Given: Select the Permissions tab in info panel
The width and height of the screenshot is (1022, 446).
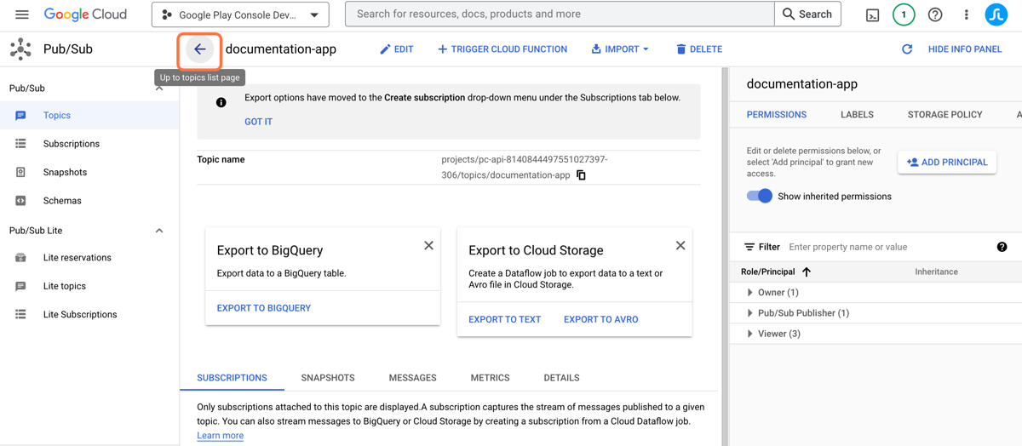Looking at the screenshot, I should coord(777,115).
